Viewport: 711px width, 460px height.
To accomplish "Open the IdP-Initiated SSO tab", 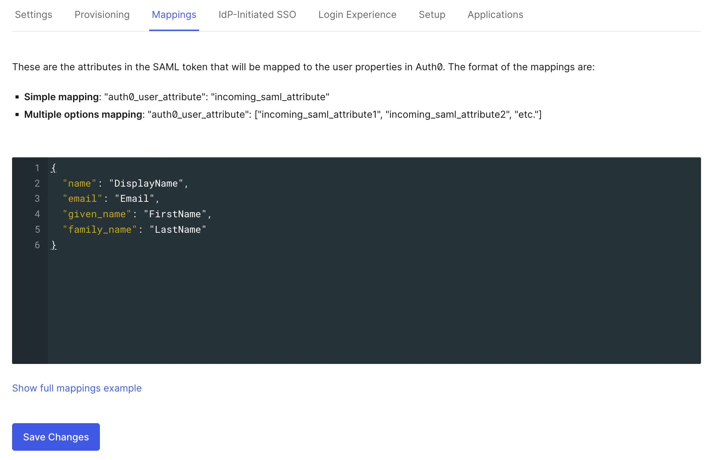I will (257, 14).
